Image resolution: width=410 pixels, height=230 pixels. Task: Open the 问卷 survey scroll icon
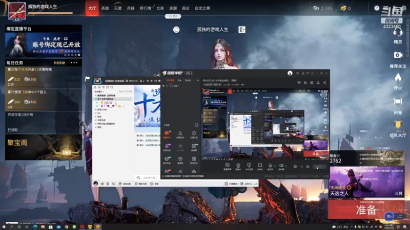point(398,101)
